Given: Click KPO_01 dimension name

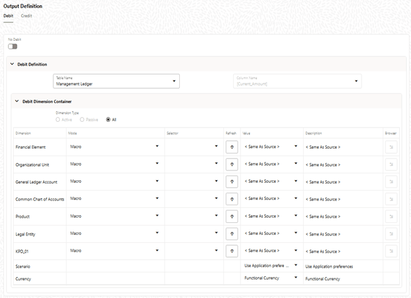Looking at the screenshot, I should tap(22, 251).
